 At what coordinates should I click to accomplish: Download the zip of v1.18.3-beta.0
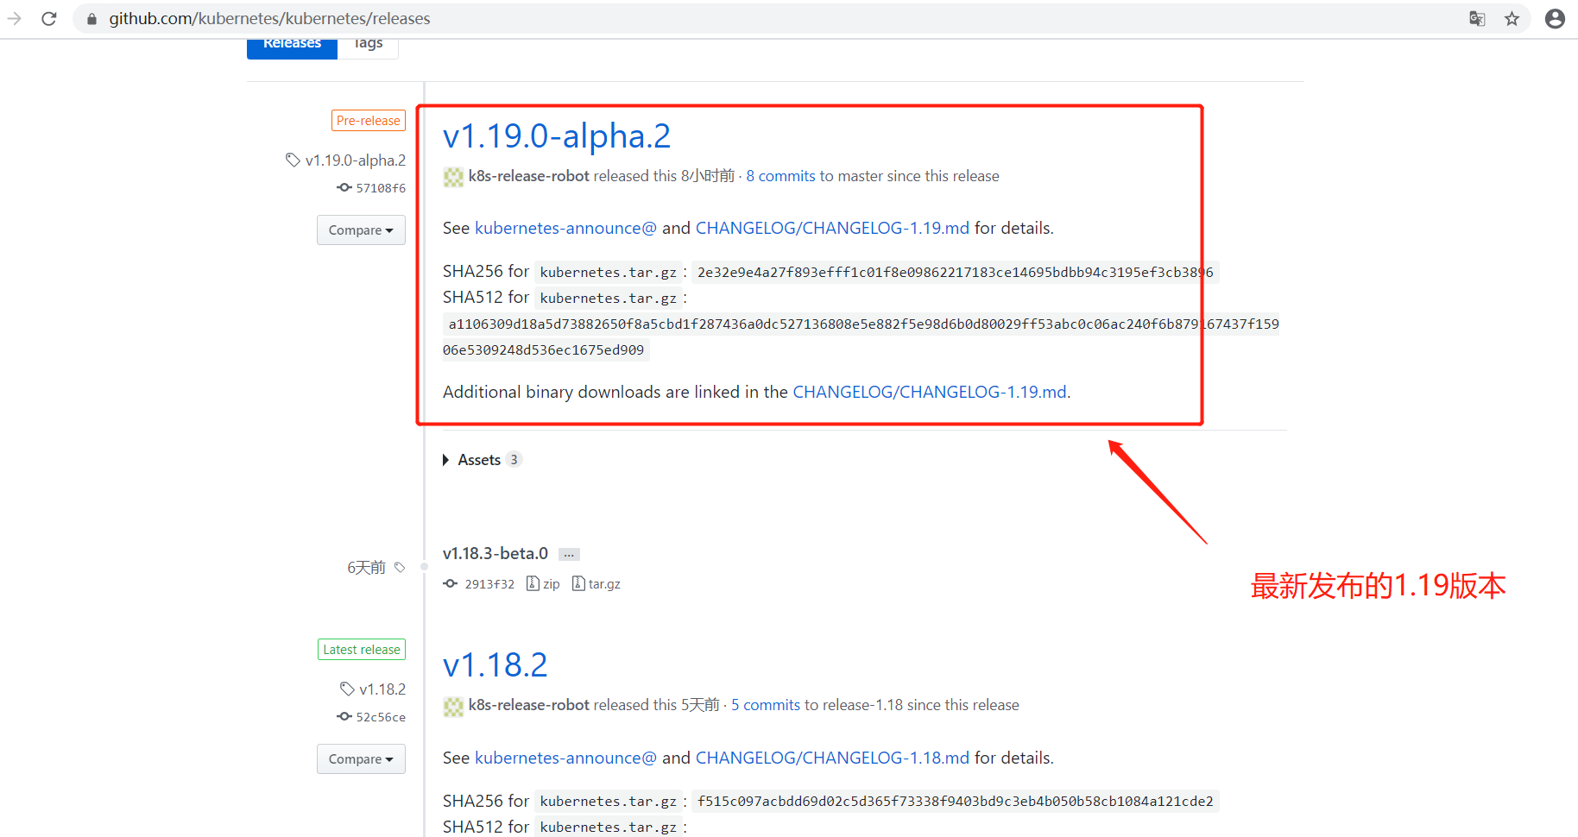[543, 583]
